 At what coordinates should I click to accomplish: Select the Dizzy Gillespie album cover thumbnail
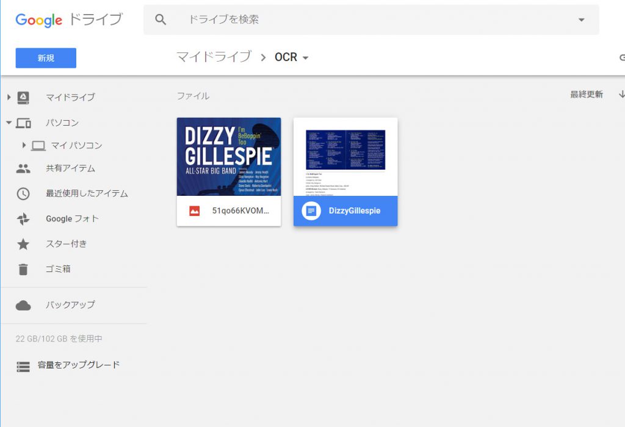point(229,157)
